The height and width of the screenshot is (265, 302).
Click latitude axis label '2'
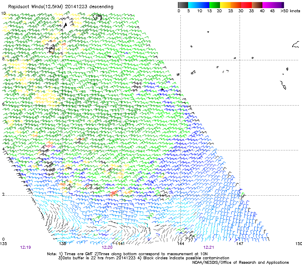pos(3,194)
